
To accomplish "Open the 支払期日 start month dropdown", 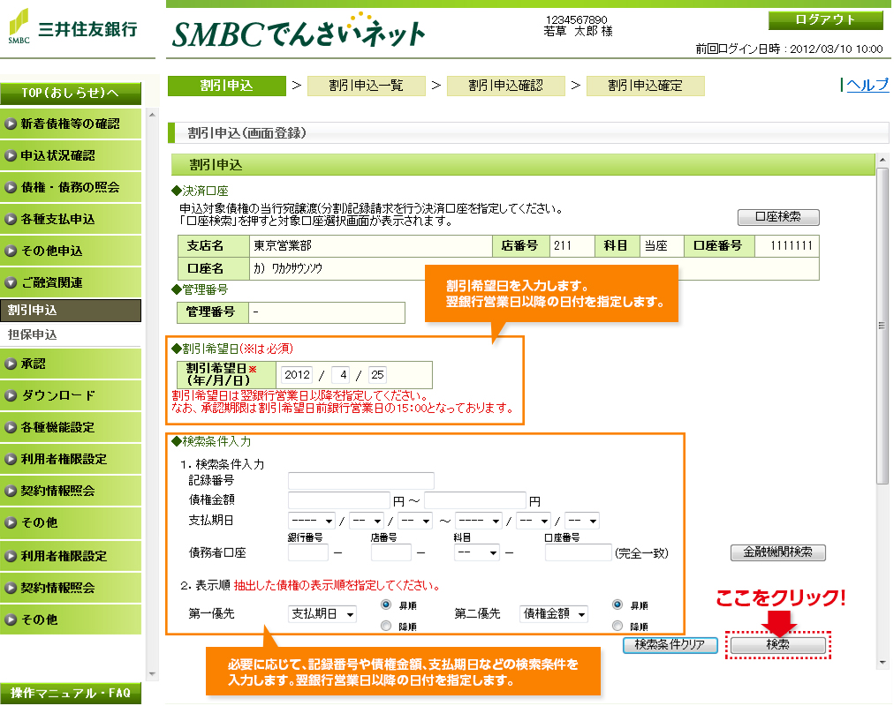I will (367, 521).
